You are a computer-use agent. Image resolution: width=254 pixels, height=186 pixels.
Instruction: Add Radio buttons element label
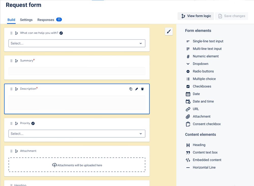click(x=203, y=71)
